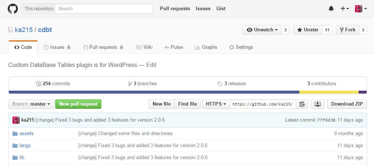Open the notifications bell
This screenshot has height=166, width=374.
pos(331,9)
